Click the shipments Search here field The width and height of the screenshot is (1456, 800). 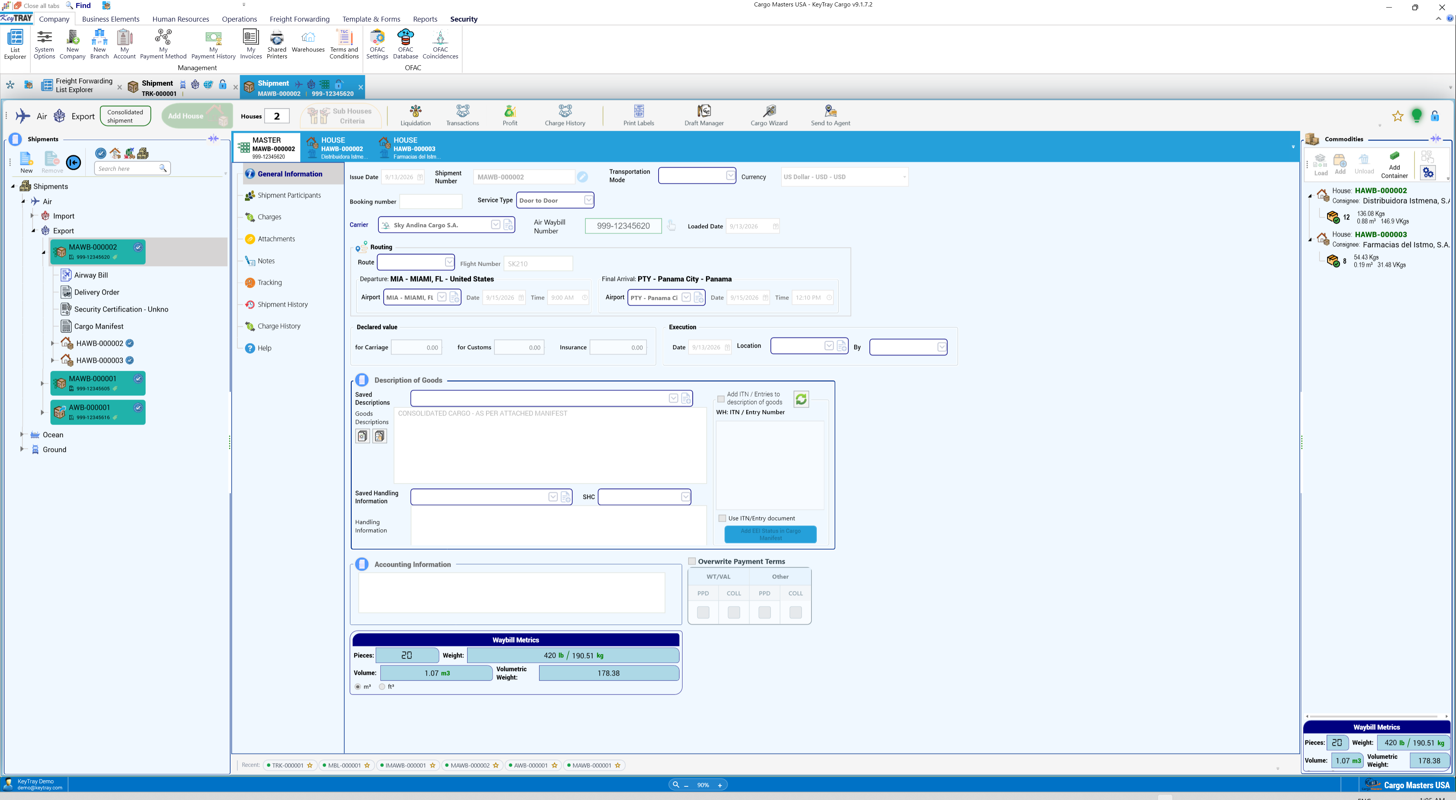coord(132,168)
